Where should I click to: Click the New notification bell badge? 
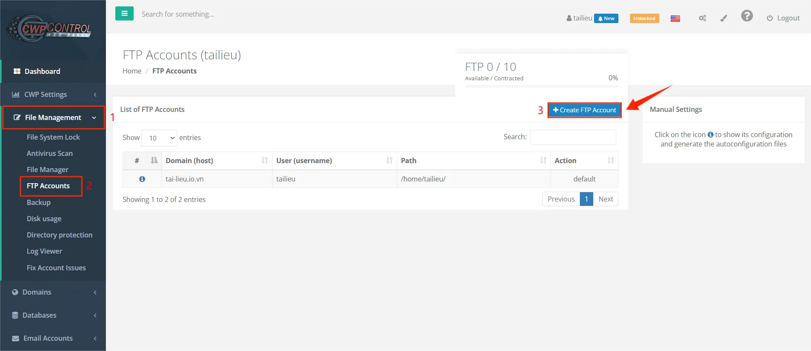point(606,18)
